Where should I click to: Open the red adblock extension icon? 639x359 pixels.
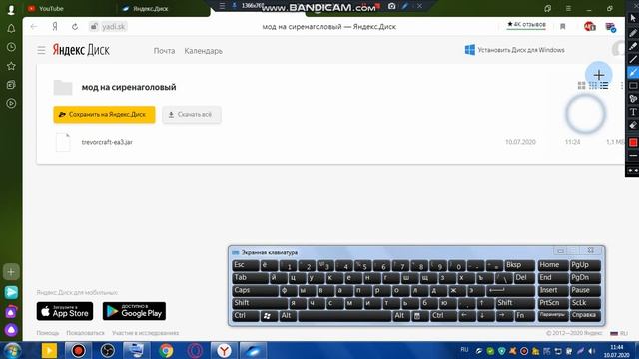pyautogui.click(x=589, y=27)
